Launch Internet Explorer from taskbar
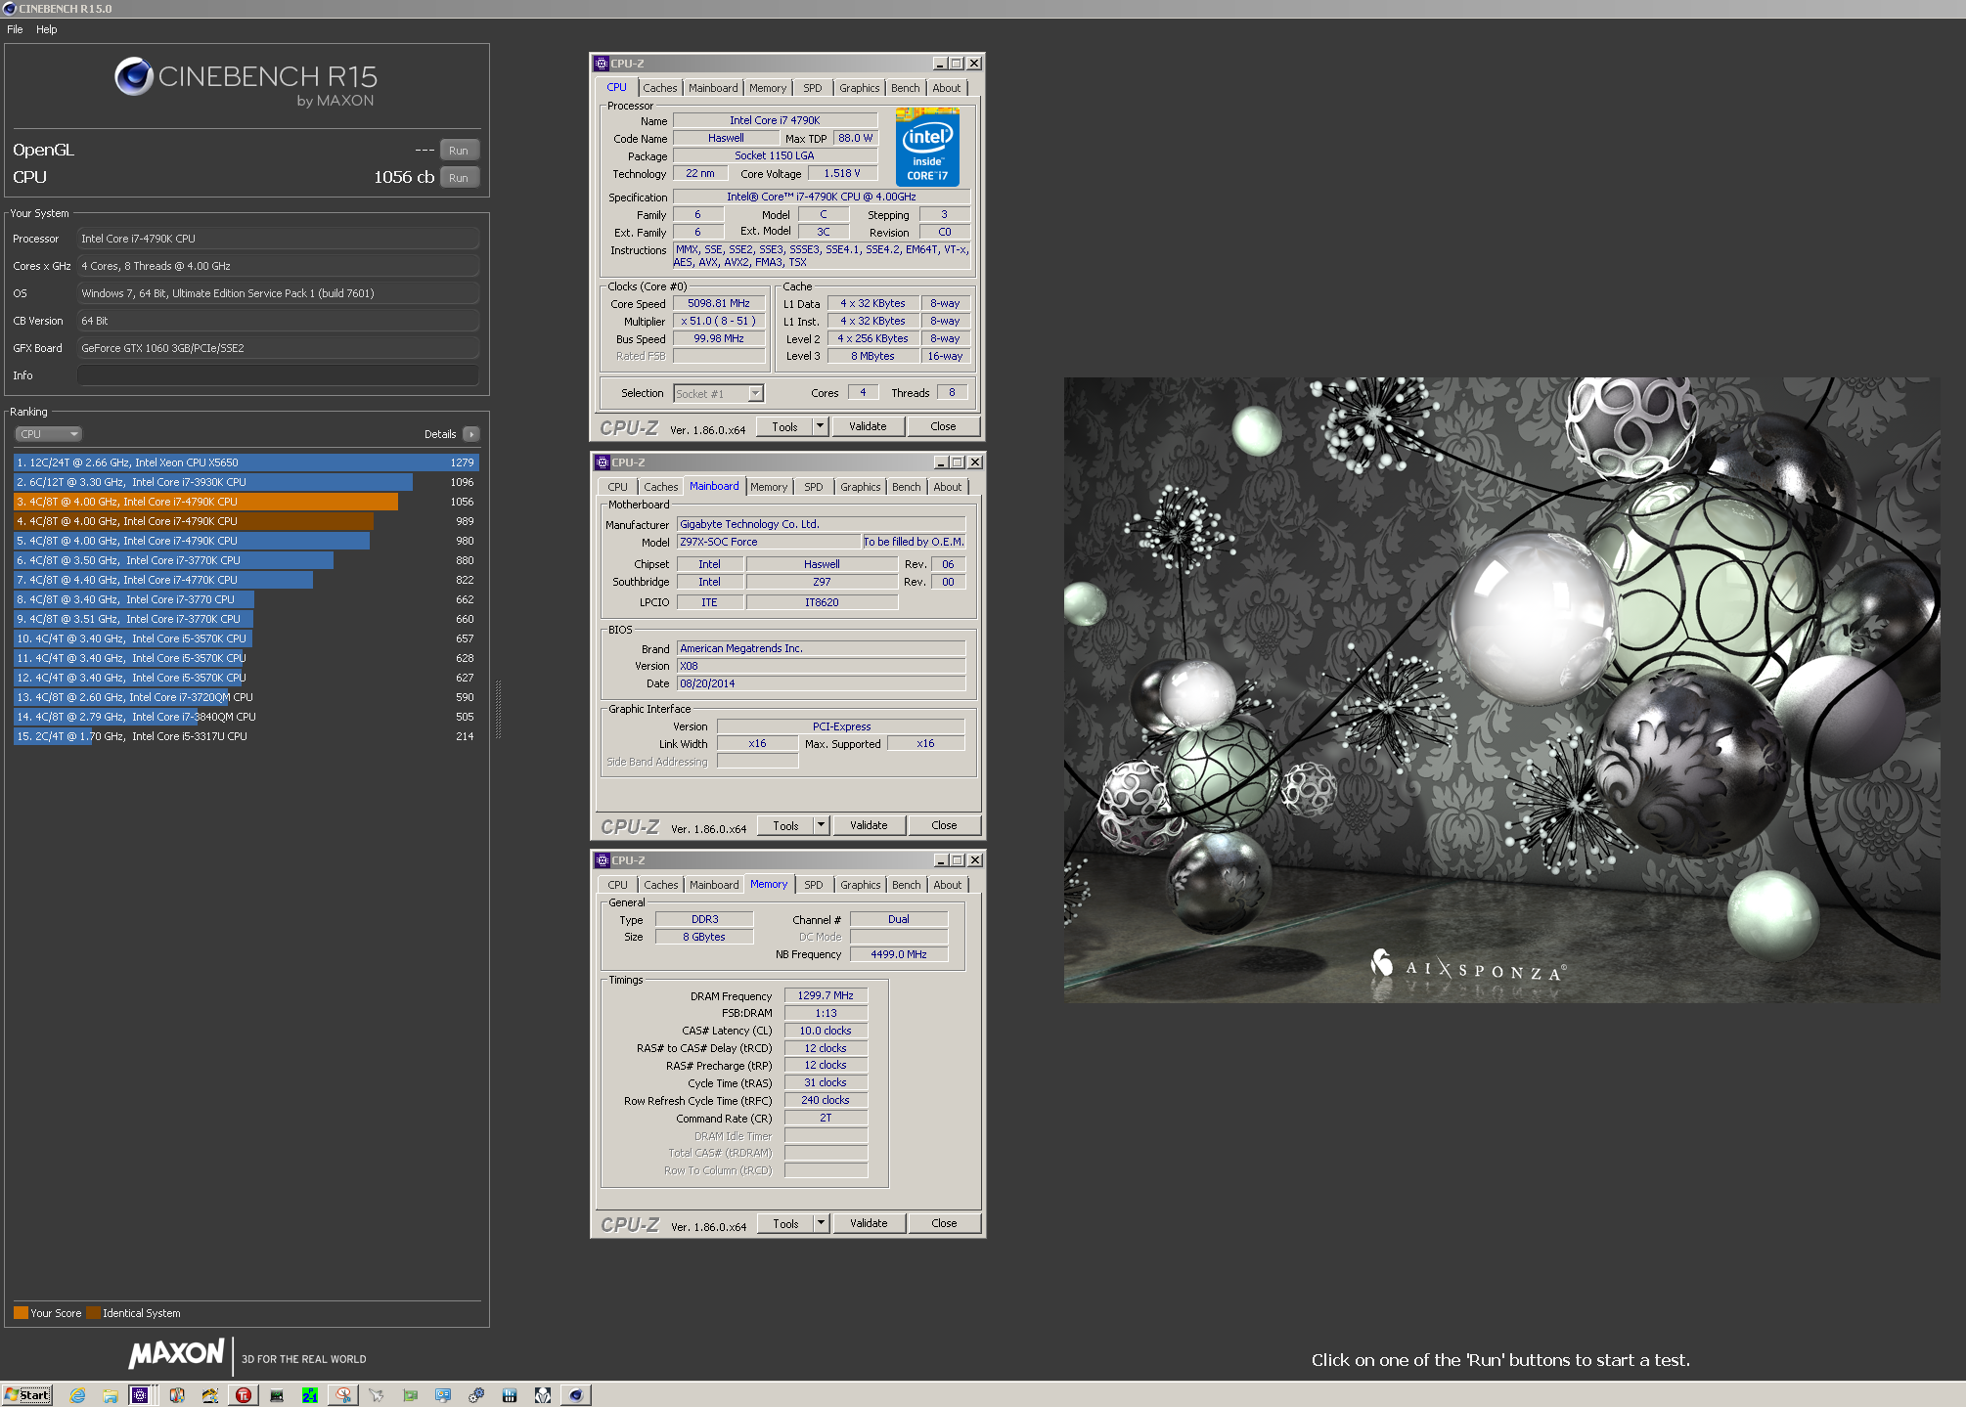The height and width of the screenshot is (1407, 1966). point(77,1395)
